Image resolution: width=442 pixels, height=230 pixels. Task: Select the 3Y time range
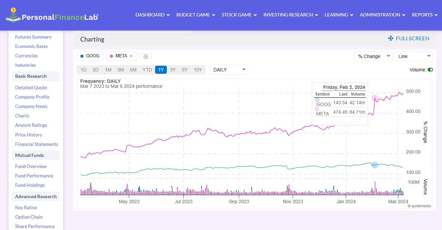173,70
